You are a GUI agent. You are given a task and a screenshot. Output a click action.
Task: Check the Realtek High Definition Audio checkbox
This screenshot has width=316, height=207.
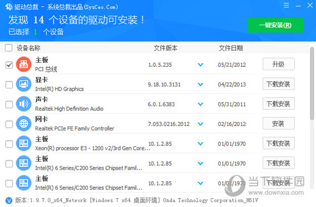9,104
